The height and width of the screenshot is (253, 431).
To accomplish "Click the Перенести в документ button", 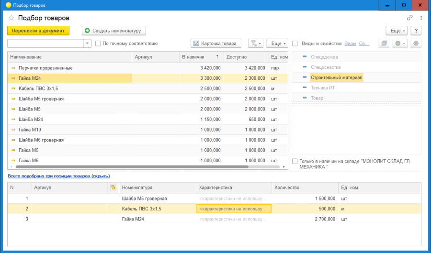I will pyautogui.click(x=38, y=31).
